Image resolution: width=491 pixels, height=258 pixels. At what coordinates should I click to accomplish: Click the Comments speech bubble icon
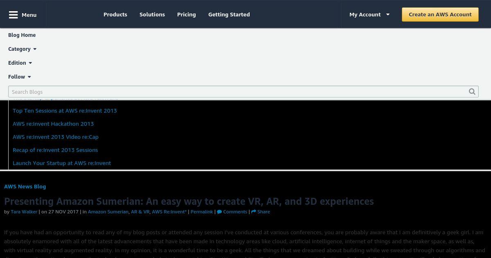pos(219,212)
